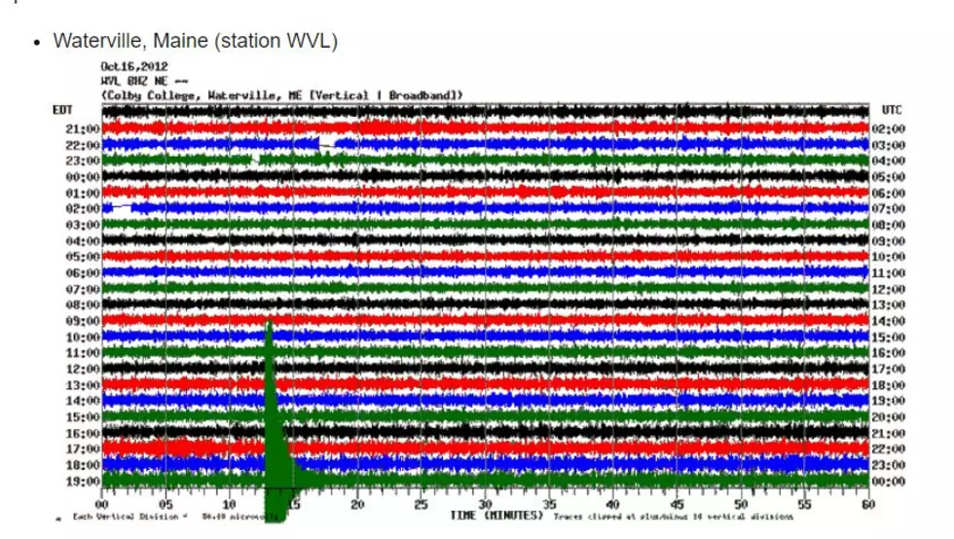Click the EDT time label "01:00"

tap(83, 193)
